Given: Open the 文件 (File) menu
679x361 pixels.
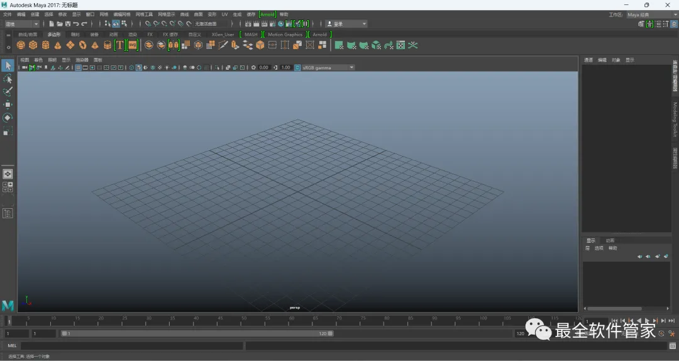Looking at the screenshot, I should click(8, 14).
